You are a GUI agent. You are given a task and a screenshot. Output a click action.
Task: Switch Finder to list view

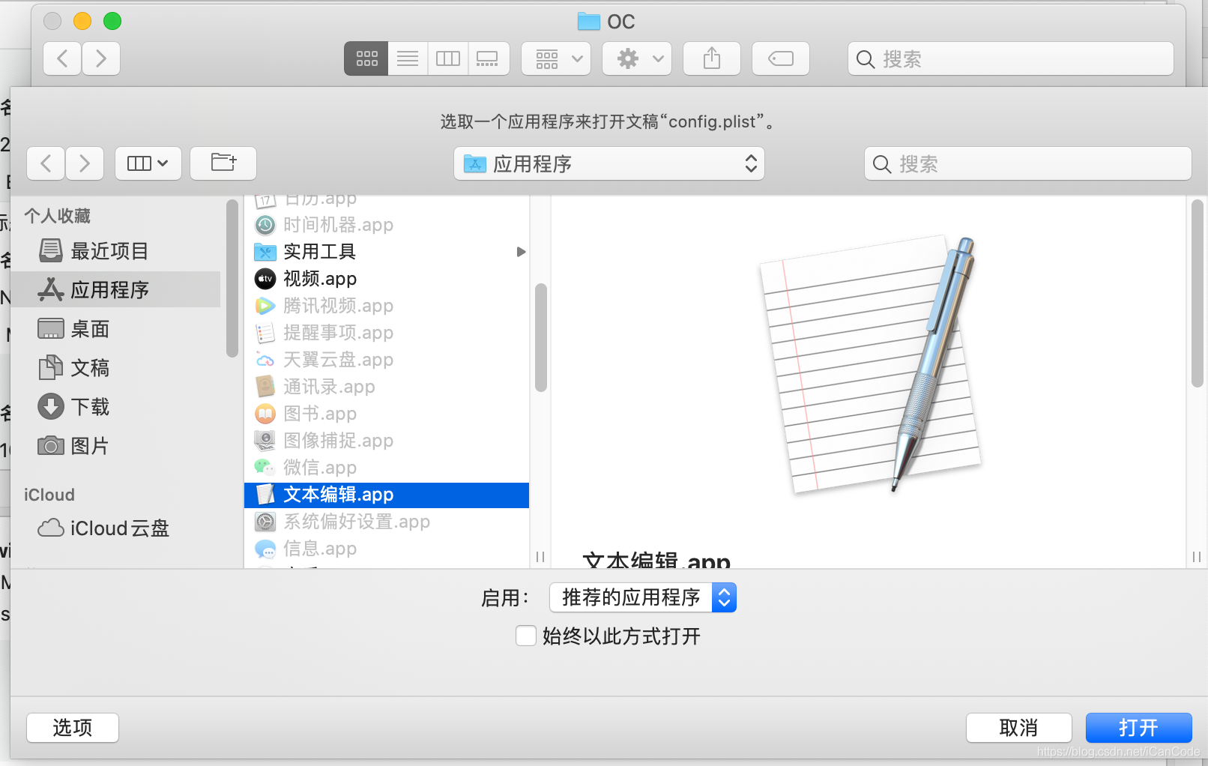[x=408, y=58]
